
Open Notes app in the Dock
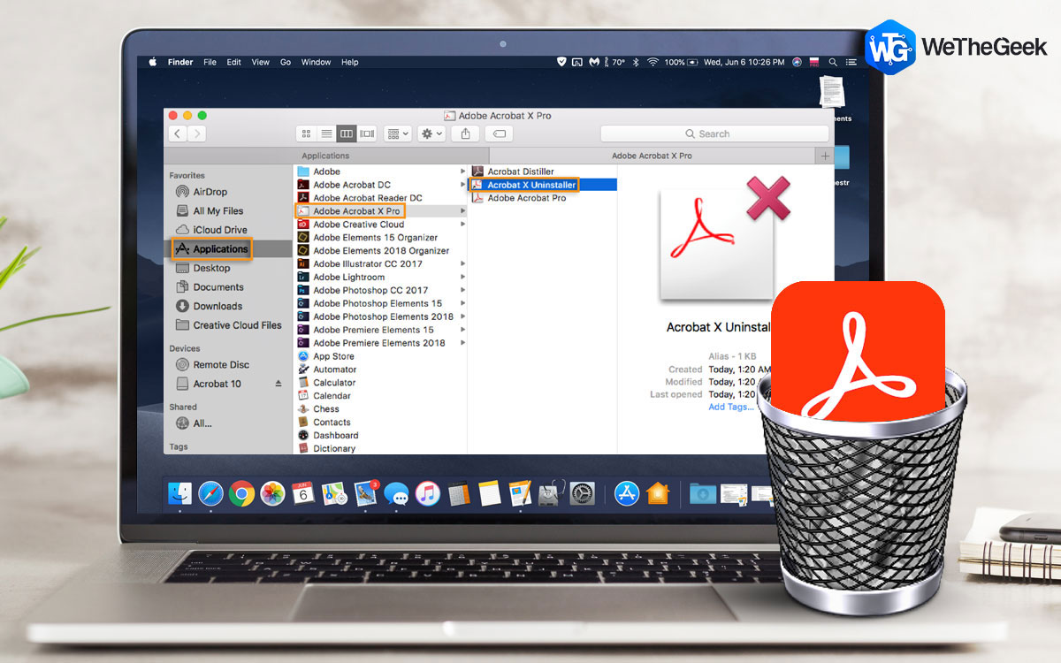click(489, 493)
